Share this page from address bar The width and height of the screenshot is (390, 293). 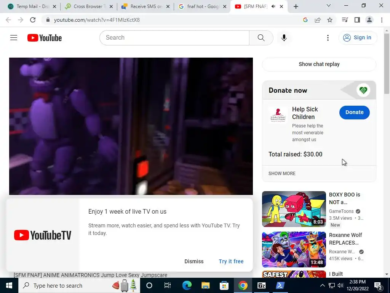[x=318, y=20]
